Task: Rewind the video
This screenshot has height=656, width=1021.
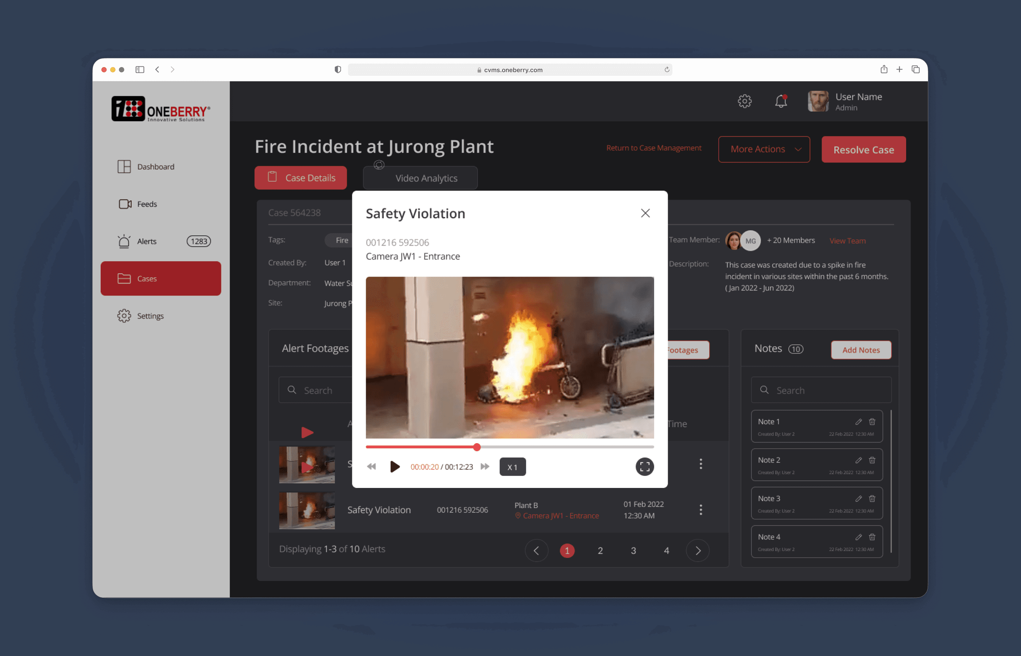Action: (x=372, y=466)
